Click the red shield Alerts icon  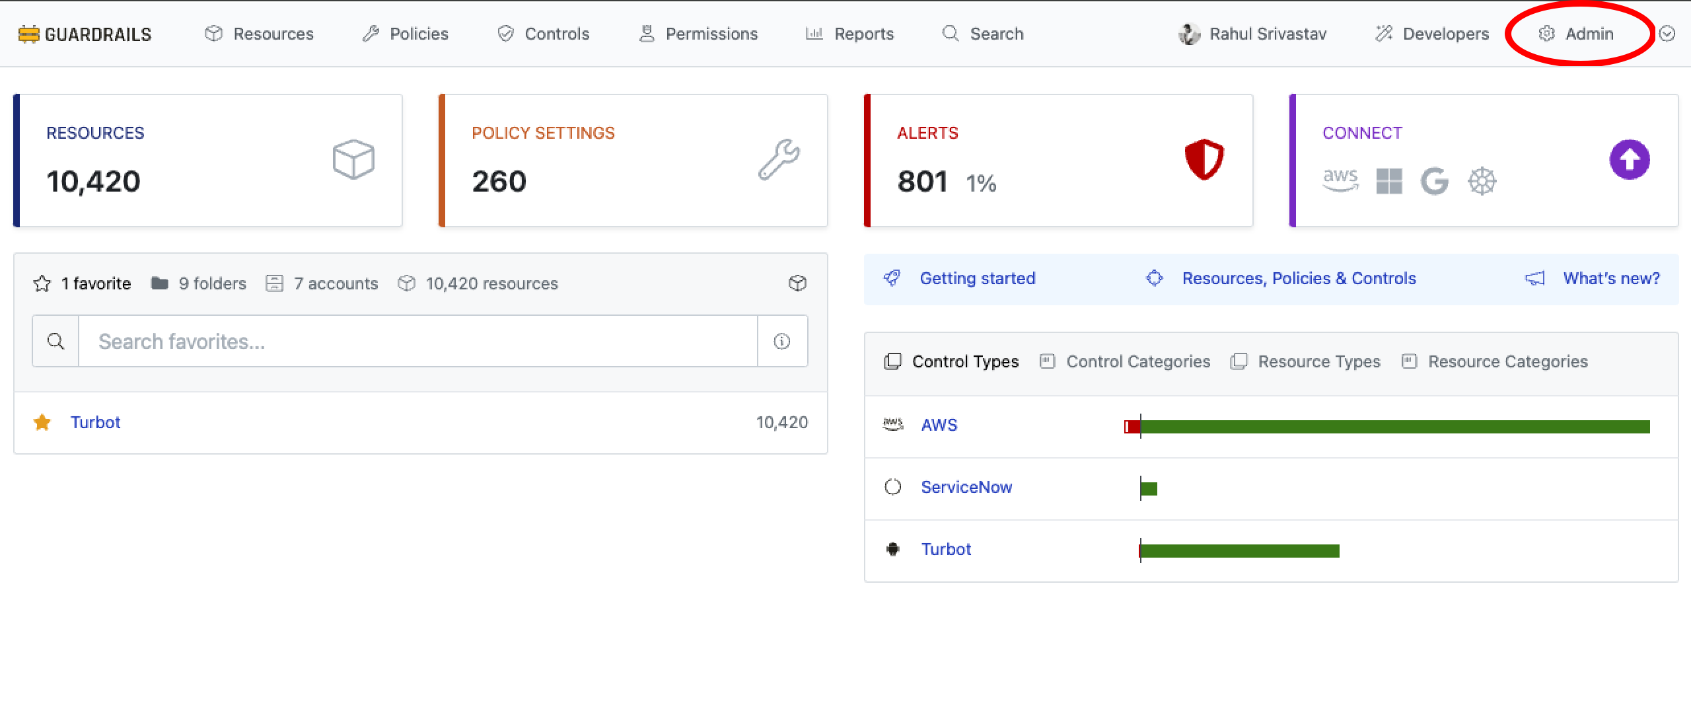point(1204,159)
